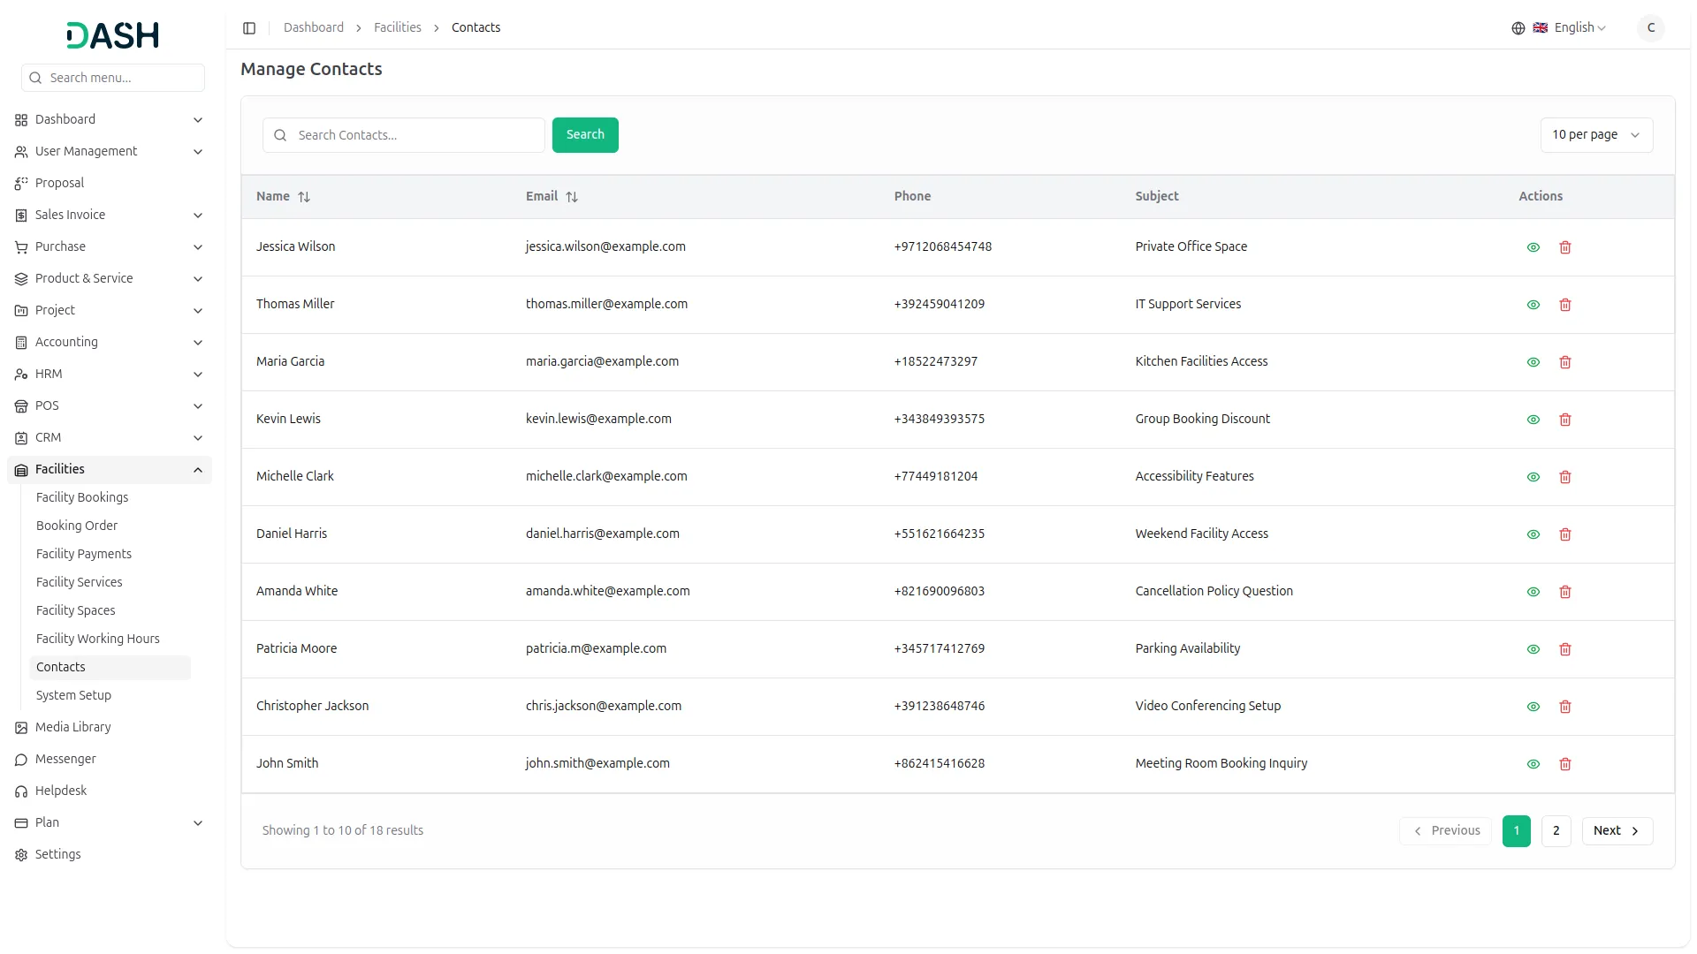Focus the Search Contacts input field
Image resolution: width=1697 pixels, height=954 pixels.
pyautogui.click(x=415, y=135)
